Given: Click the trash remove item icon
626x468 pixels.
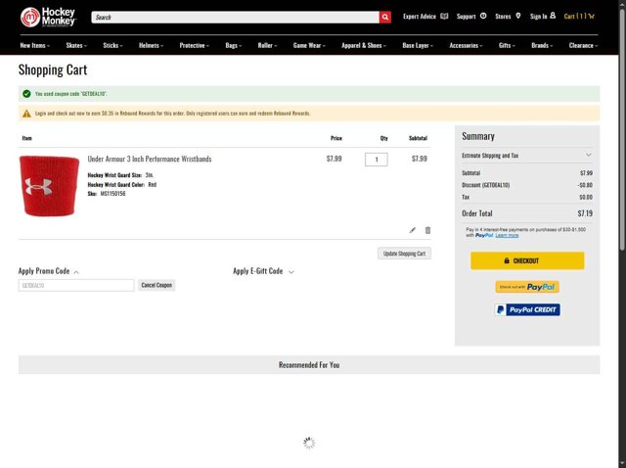Looking at the screenshot, I should 427,230.
